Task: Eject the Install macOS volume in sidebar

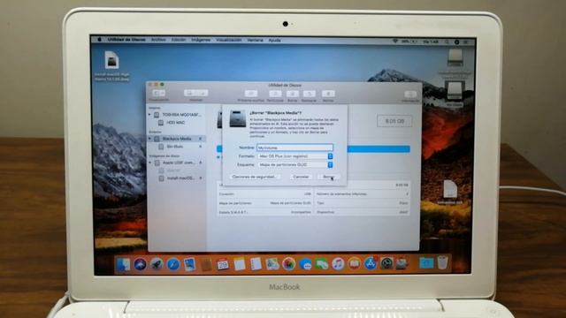Action: [x=201, y=178]
